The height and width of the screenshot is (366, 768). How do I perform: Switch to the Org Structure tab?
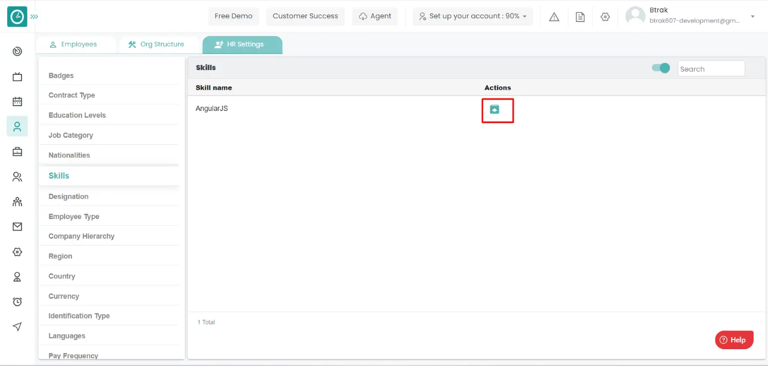pyautogui.click(x=156, y=44)
